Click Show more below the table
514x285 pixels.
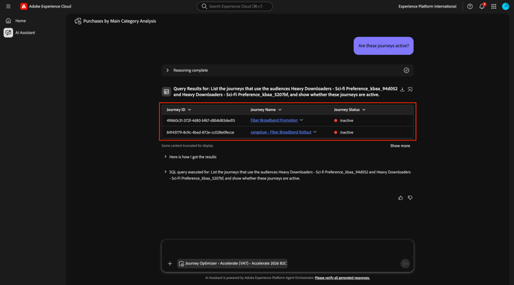coord(400,146)
